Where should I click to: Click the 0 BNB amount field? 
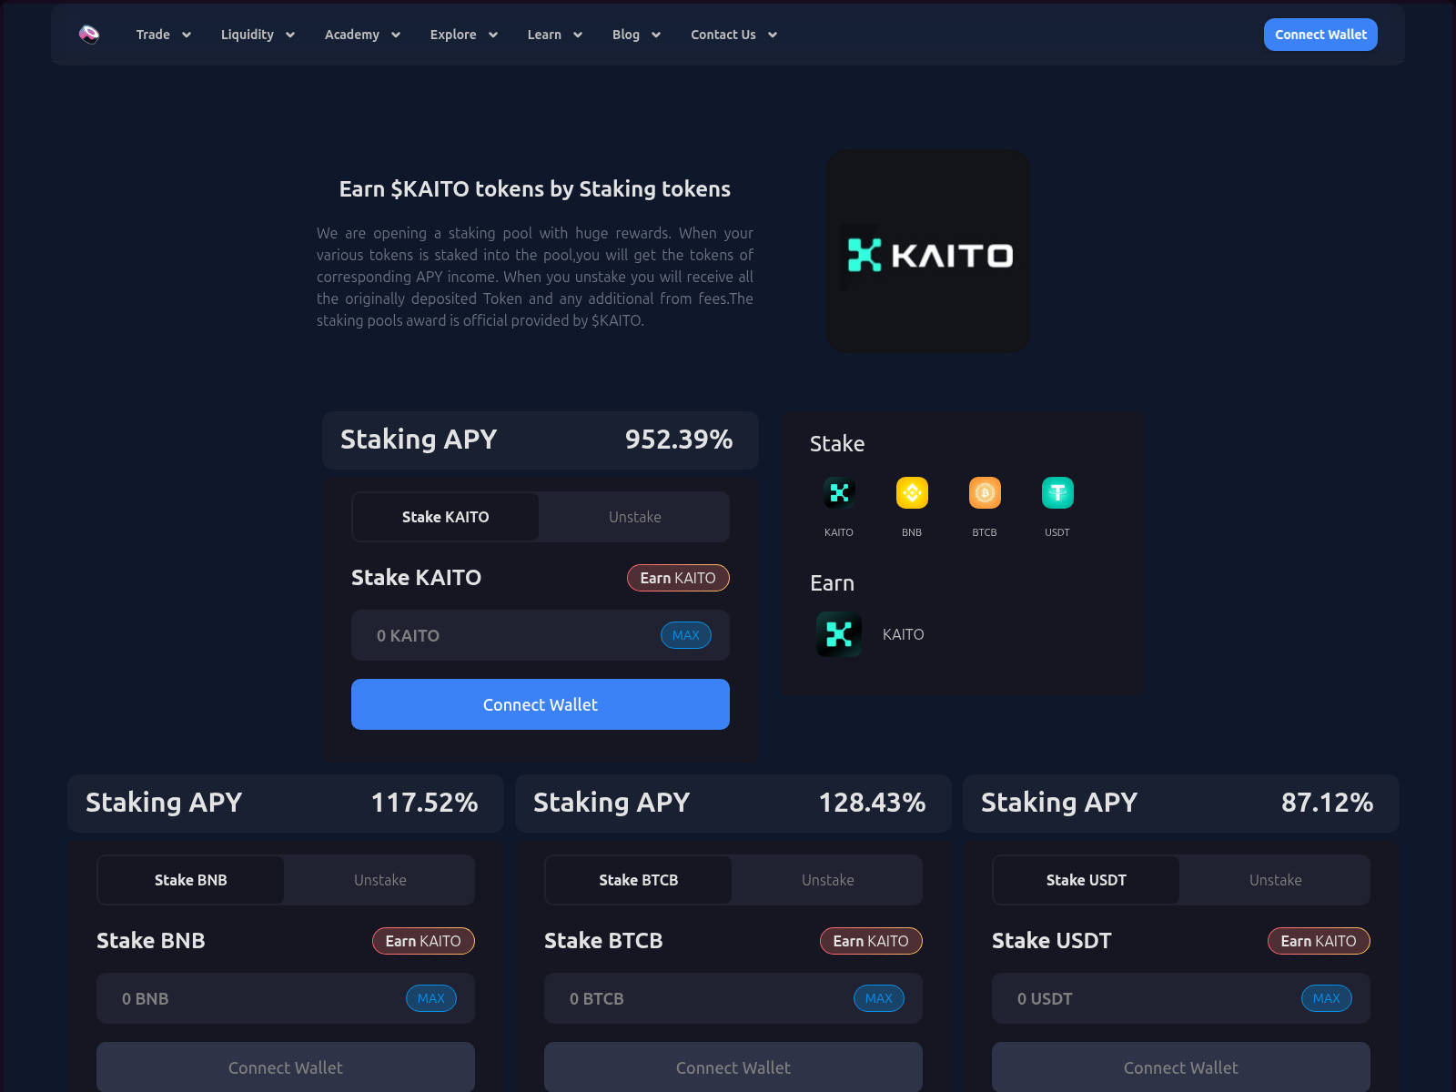point(286,998)
